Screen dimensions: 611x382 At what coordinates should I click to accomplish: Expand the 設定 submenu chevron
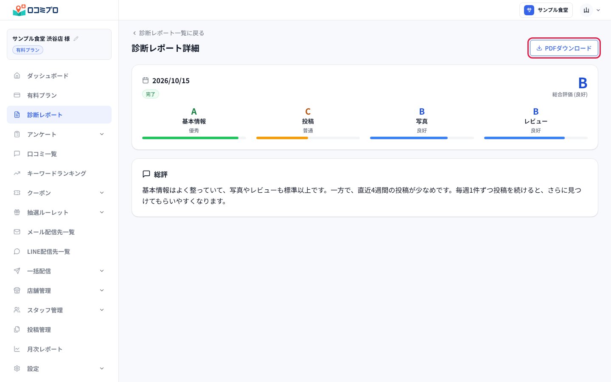[x=102, y=368]
